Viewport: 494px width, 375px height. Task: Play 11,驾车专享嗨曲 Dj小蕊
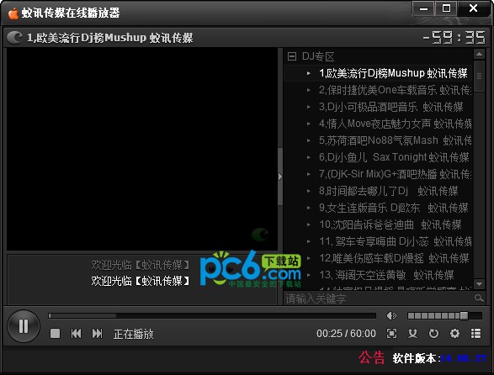(x=378, y=241)
